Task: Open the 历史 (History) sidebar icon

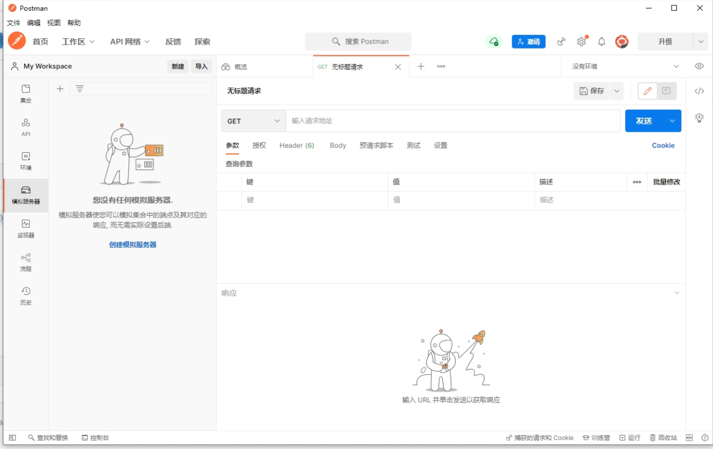Action: coord(26,296)
